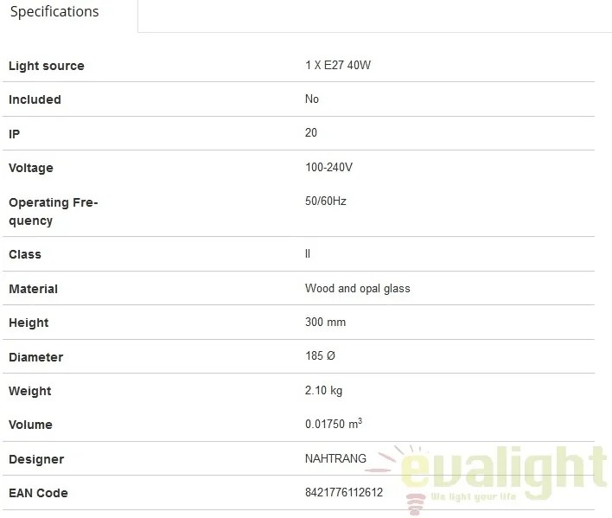Click the Material row label

point(33,289)
